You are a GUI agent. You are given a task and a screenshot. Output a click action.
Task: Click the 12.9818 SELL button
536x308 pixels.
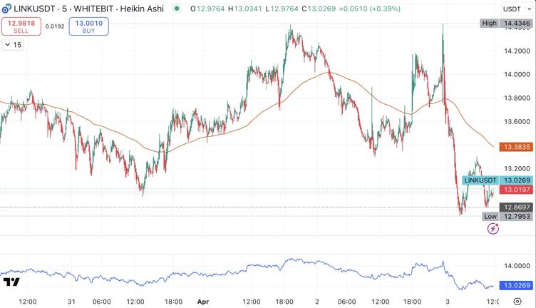(21, 26)
